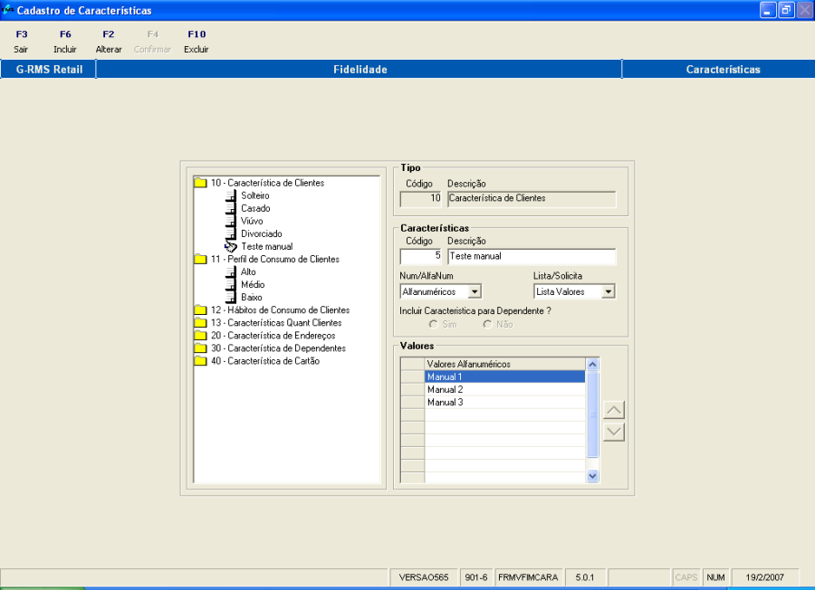The height and width of the screenshot is (590, 815).
Task: Click the 19/2/2007 date in status bar
Action: [764, 577]
